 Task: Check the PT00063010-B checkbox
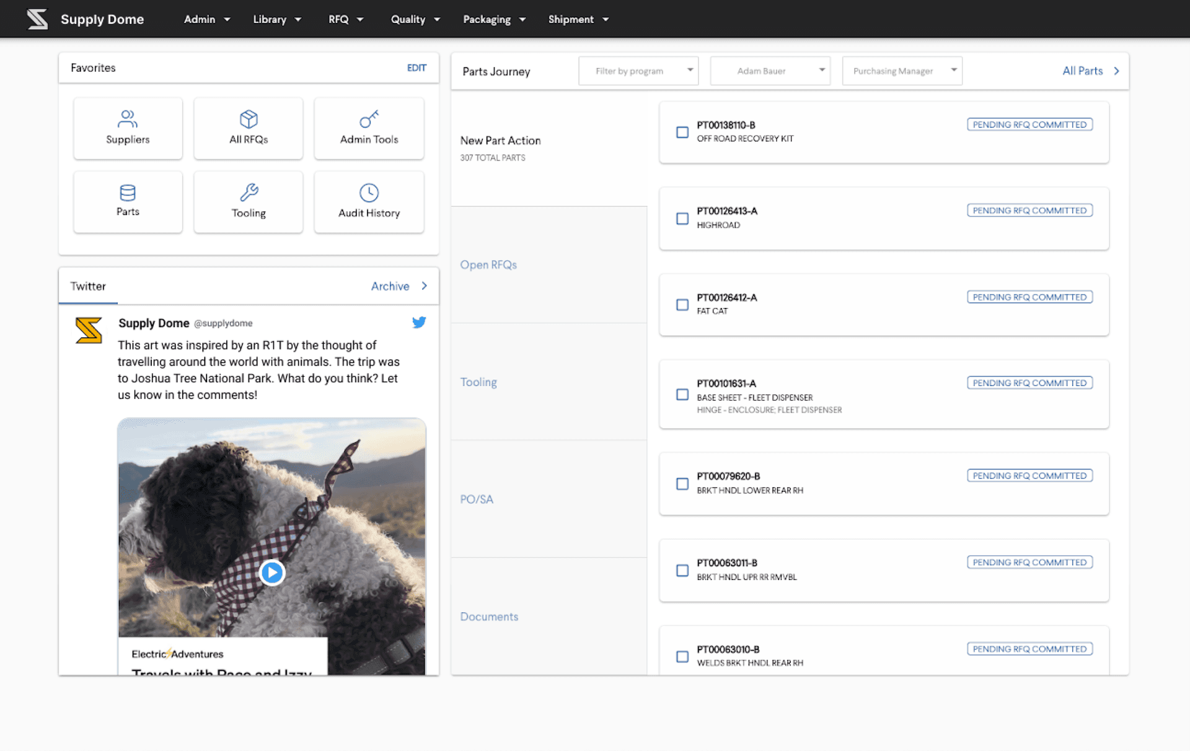[682, 657]
